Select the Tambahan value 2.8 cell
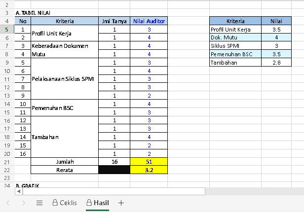This screenshot has height=214, width=304. (276, 63)
